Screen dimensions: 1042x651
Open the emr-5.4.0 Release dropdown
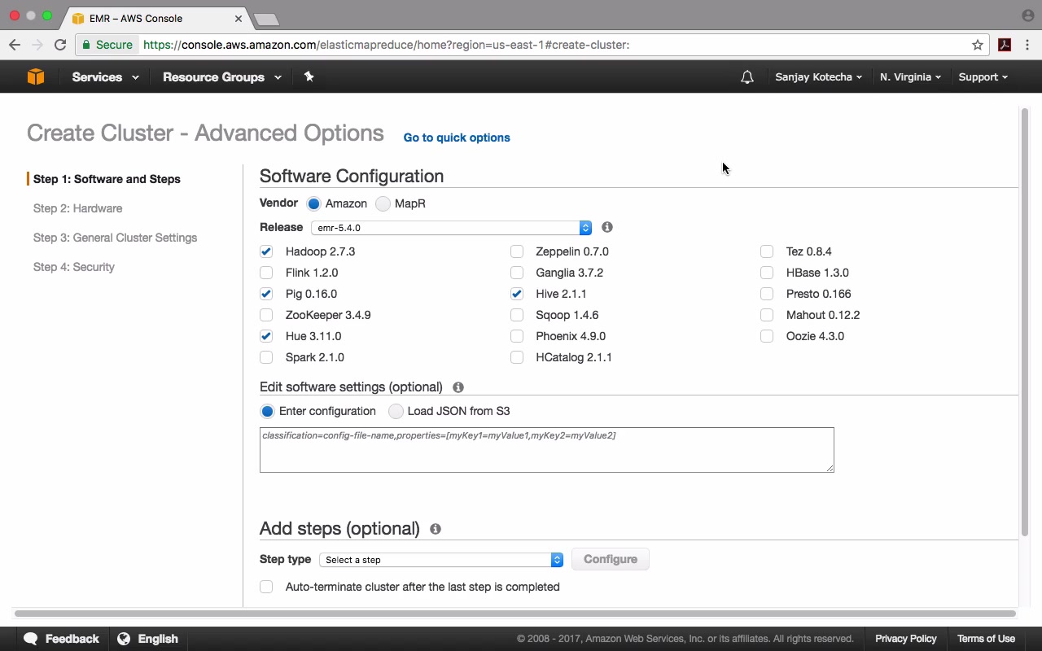pos(451,228)
